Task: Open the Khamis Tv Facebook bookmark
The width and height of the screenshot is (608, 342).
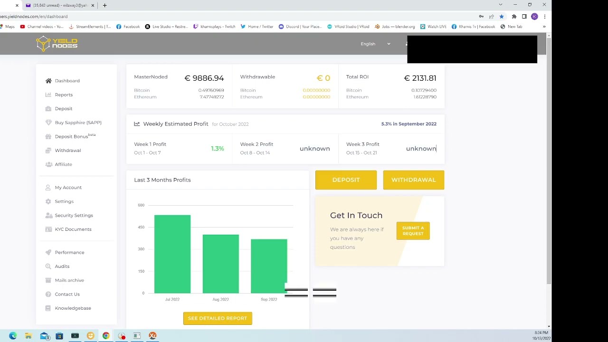Action: 473,27
